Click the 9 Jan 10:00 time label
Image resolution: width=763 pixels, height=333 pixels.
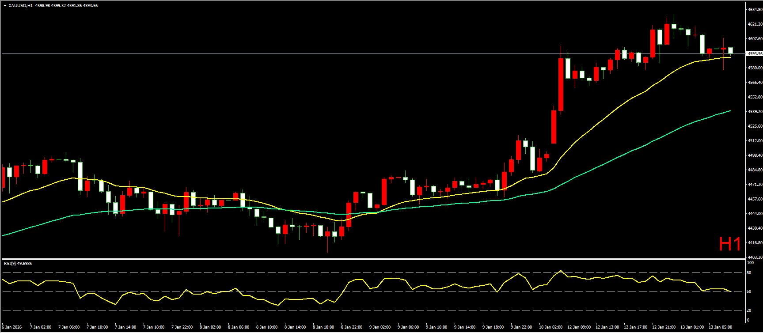436,327
